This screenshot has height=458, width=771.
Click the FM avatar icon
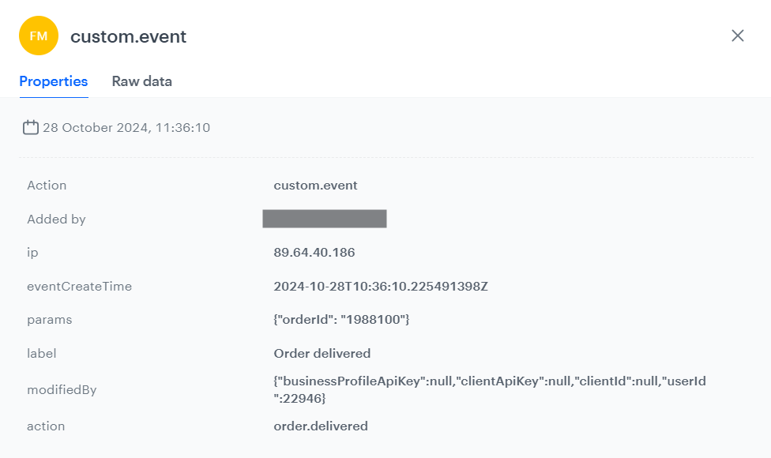point(39,36)
